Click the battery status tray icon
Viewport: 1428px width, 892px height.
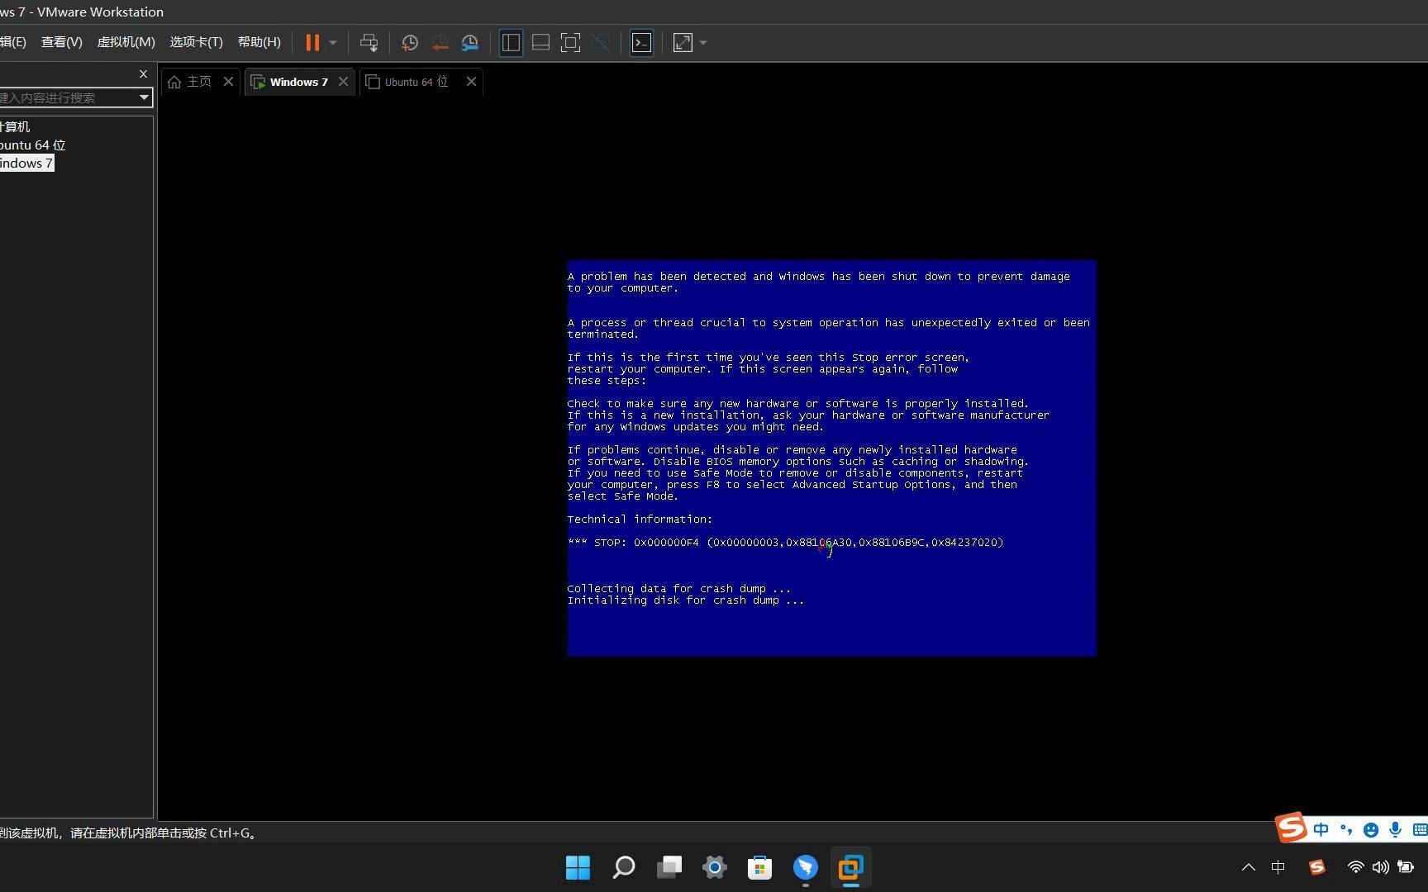(1405, 867)
